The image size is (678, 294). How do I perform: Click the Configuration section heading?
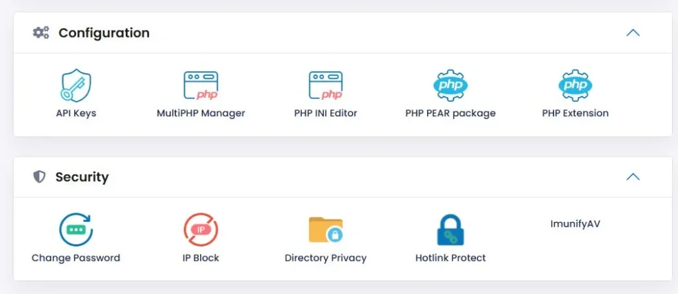(104, 33)
